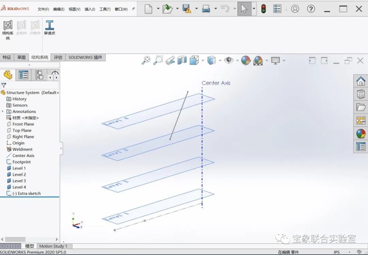Open the Options list icon in title bar
Screen dimensions: 368x255
point(277,9)
